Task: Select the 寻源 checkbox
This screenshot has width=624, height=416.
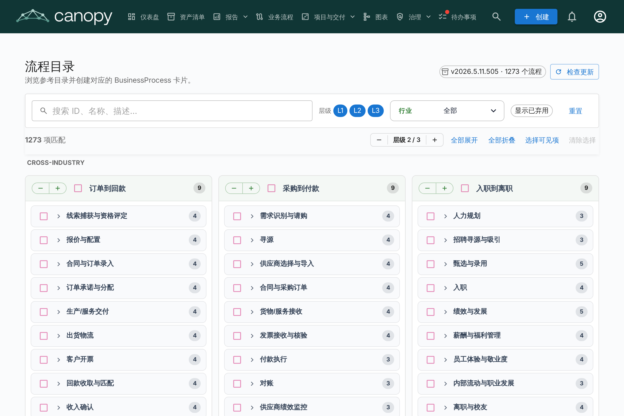Action: click(x=237, y=240)
